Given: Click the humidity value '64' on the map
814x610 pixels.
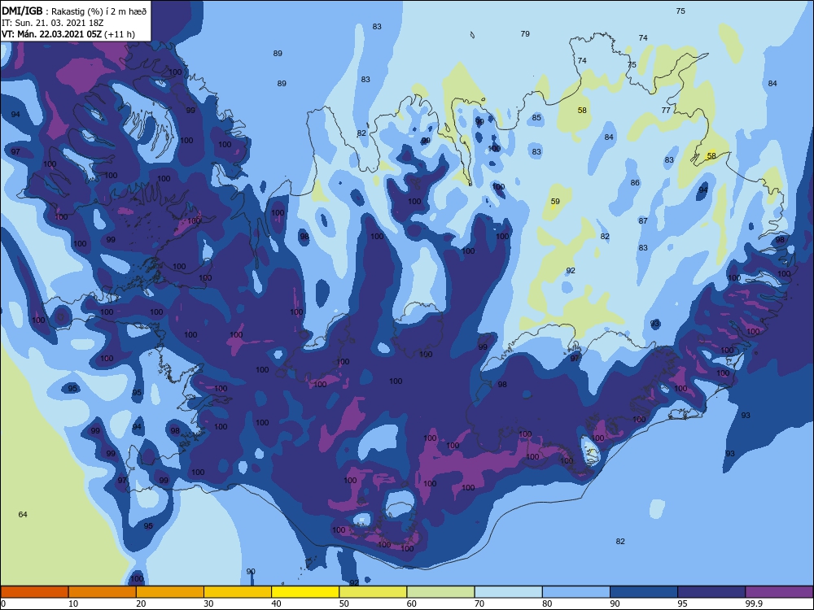Looking at the screenshot, I should coord(23,515).
